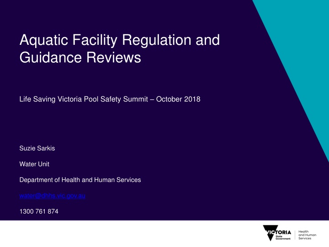The width and height of the screenshot is (329, 247).
Task: Select the Department of Health and Human Services line
Action: (80, 180)
